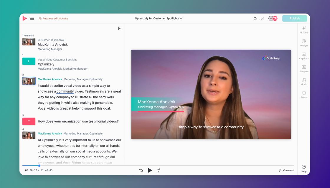Click the video preview canvas

click(211, 94)
